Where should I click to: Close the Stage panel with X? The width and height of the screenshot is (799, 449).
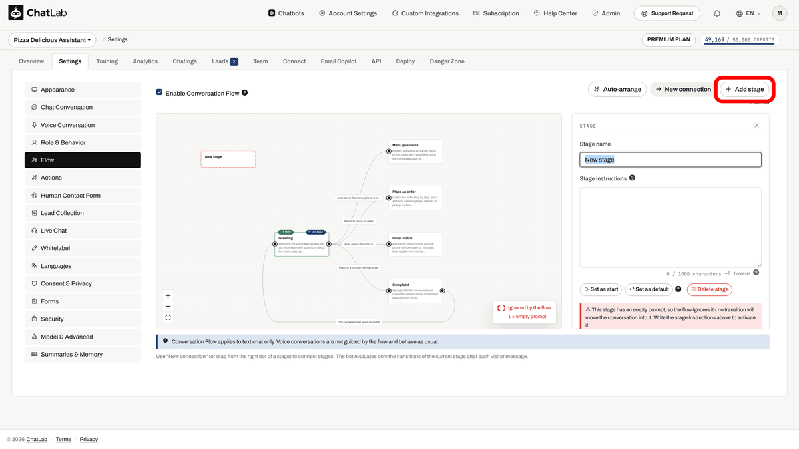tap(756, 126)
